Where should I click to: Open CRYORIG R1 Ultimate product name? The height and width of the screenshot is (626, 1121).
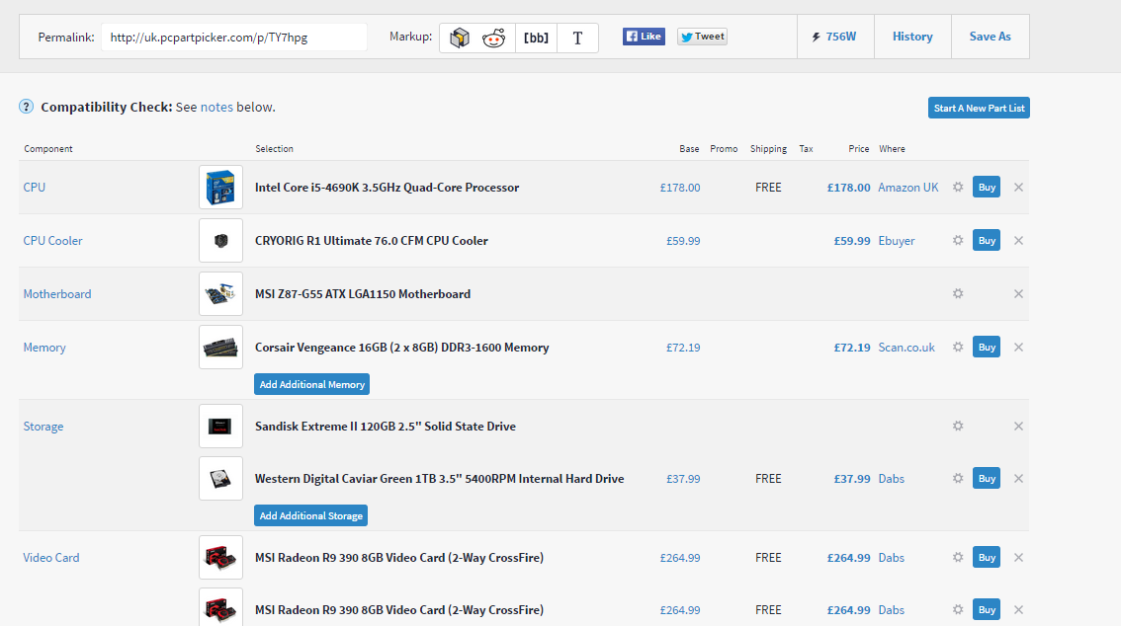[x=371, y=241]
